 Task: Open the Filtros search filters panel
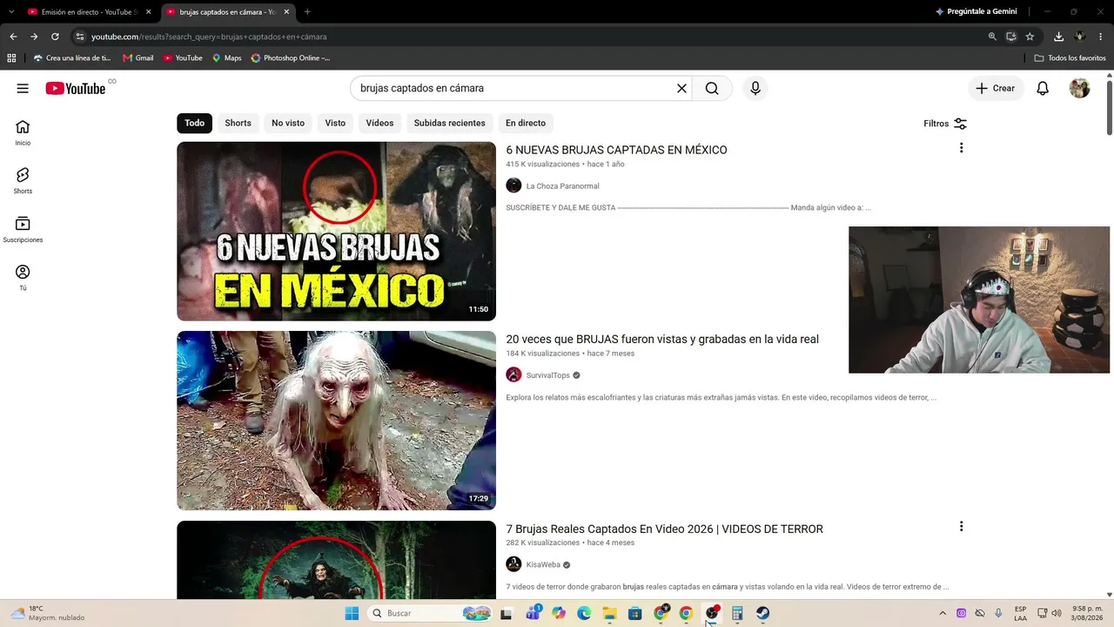[945, 124]
